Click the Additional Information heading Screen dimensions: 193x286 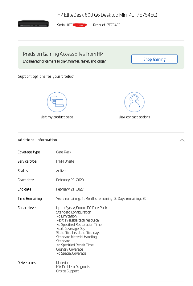(37, 140)
